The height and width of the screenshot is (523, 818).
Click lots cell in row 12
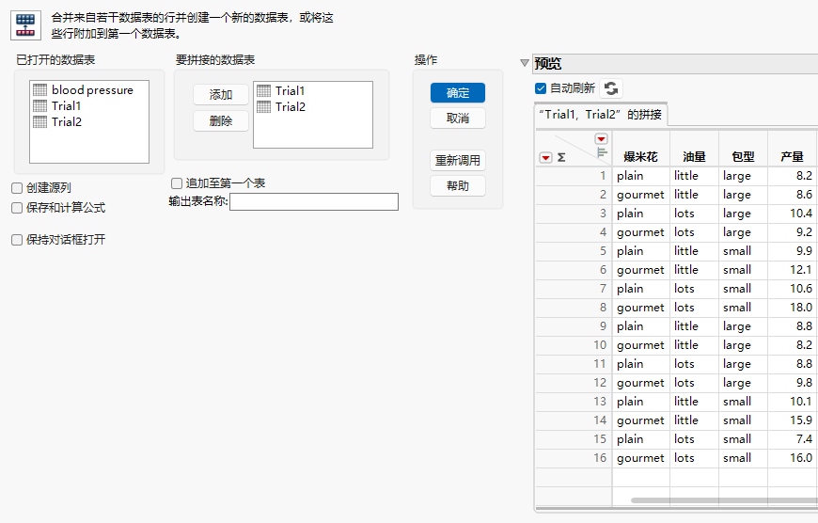tap(695, 383)
